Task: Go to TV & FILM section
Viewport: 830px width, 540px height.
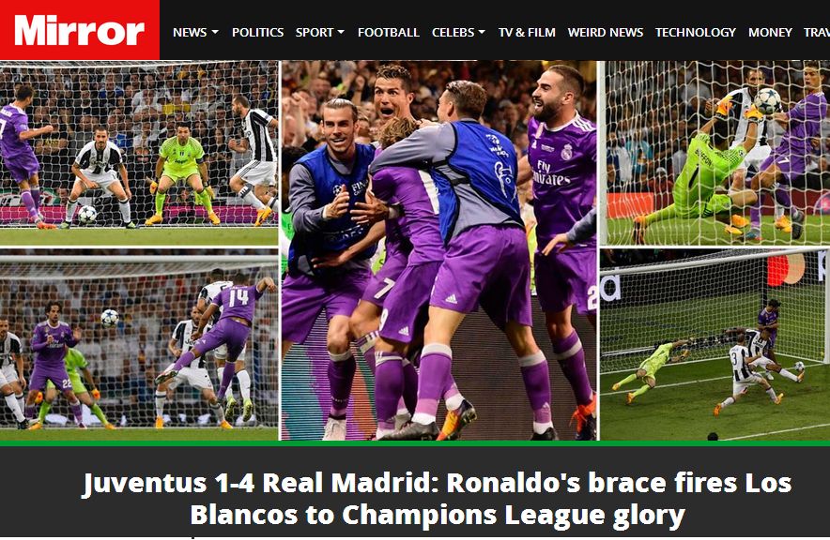Action: click(527, 32)
